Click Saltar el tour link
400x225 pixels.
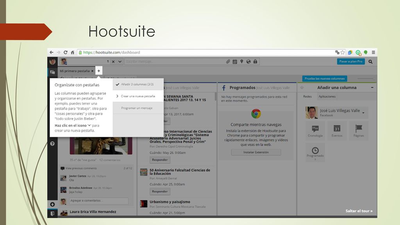pos(359,211)
